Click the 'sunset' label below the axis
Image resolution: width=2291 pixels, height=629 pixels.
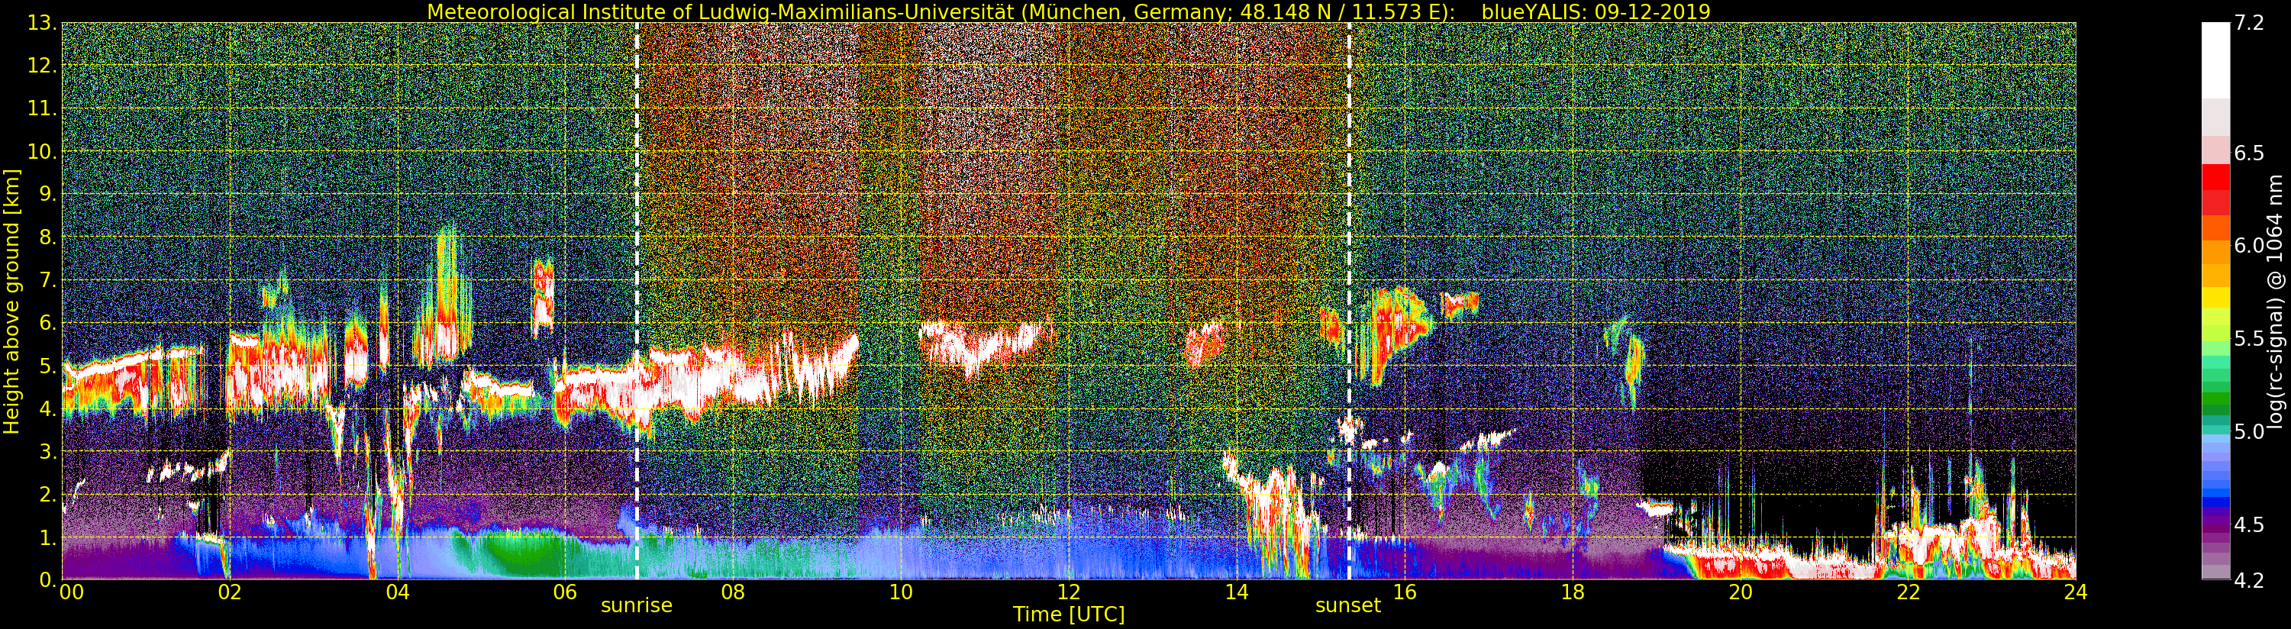1348,606
